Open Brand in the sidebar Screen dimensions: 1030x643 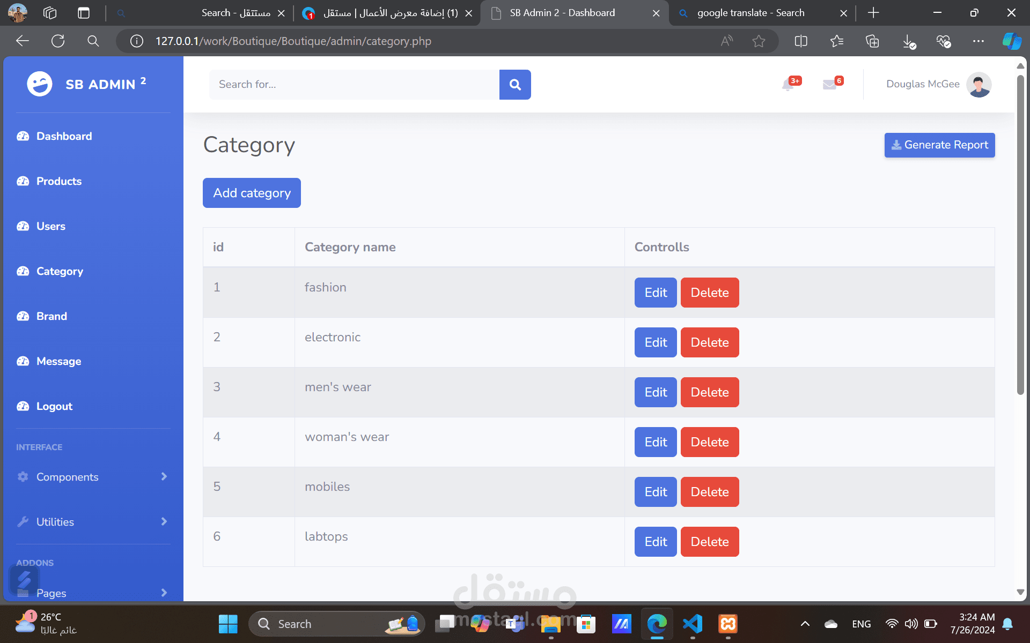pyautogui.click(x=51, y=316)
